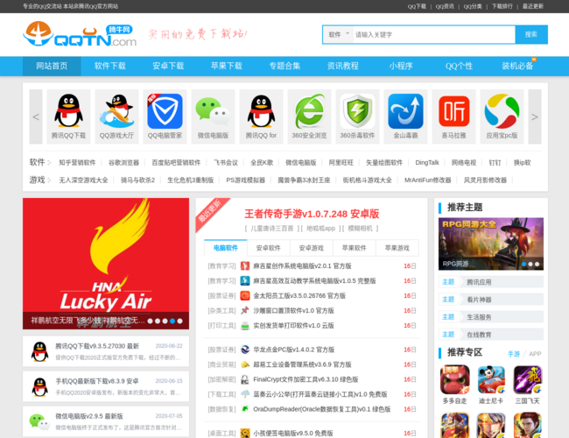The image size is (569, 438).
Task: Click the 蓝奏云小公举 icon
Action: pyautogui.click(x=245, y=394)
